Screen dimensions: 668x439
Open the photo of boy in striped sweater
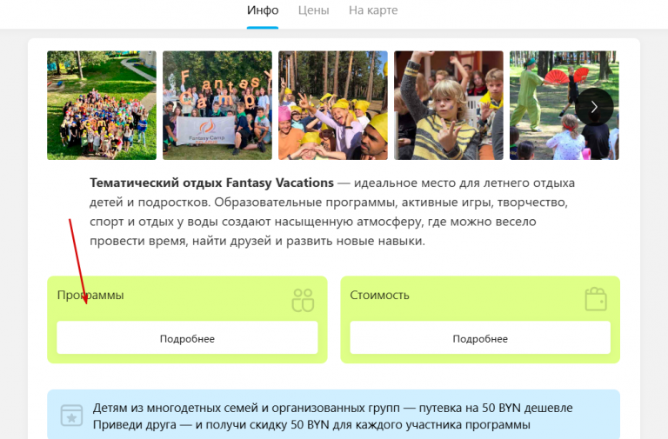coord(449,105)
